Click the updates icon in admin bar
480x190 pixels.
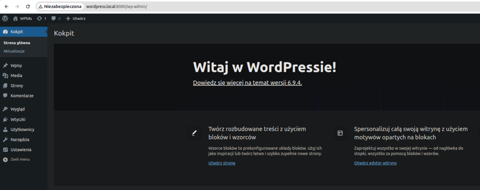[39, 18]
